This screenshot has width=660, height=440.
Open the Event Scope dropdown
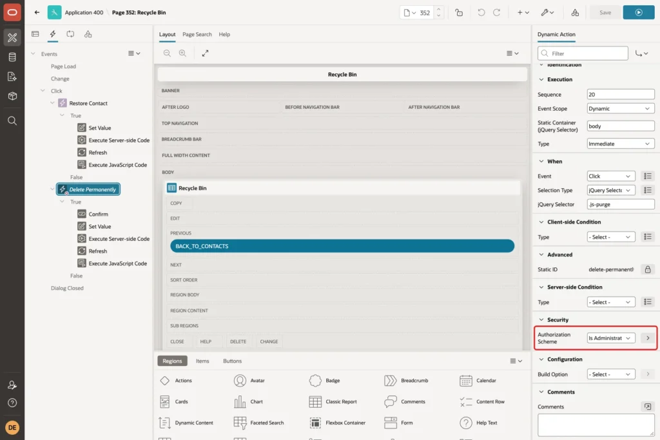click(621, 108)
